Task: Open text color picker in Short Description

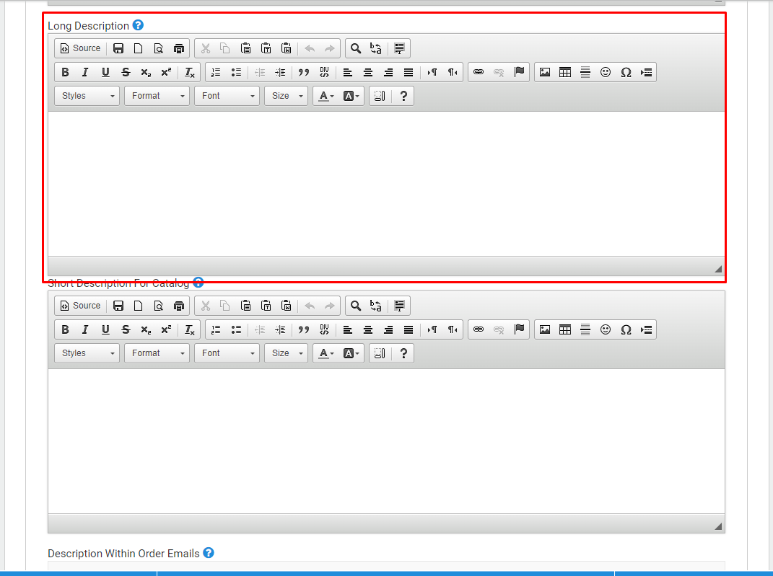Action: (326, 353)
